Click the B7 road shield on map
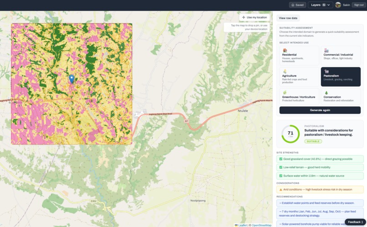The width and height of the screenshot is (367, 227). pos(186,121)
